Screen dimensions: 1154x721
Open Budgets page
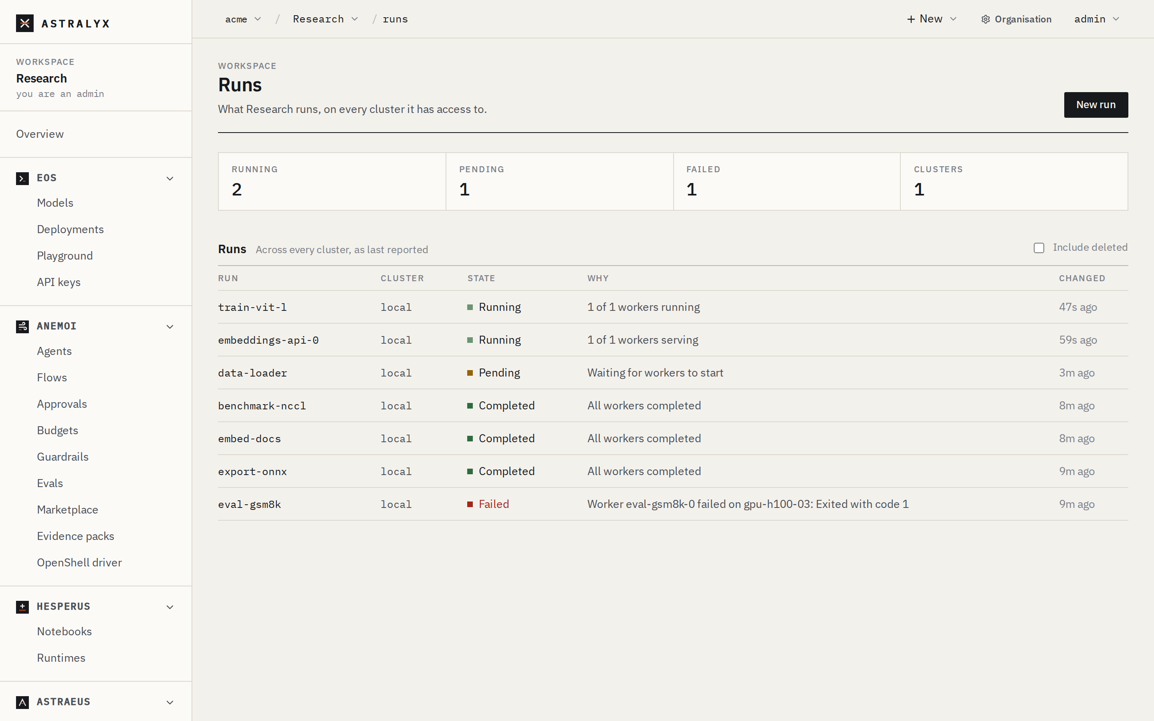(58, 431)
